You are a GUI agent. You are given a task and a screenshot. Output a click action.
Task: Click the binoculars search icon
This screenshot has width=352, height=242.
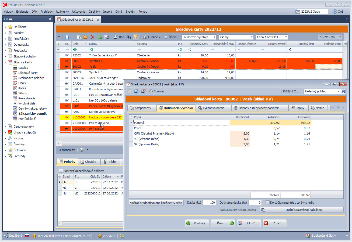[x=129, y=37]
